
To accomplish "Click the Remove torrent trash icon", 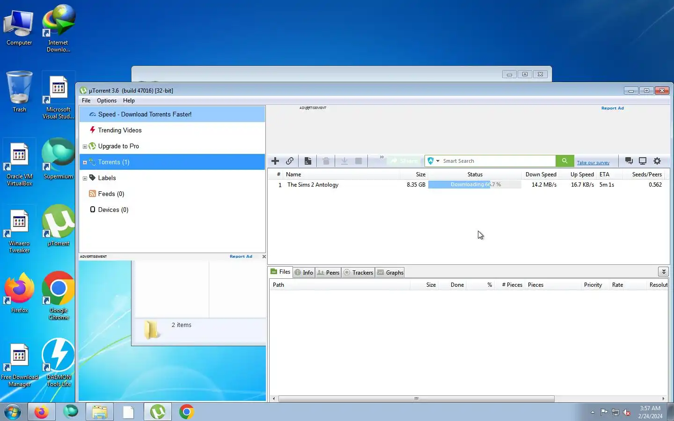I will coord(326,161).
